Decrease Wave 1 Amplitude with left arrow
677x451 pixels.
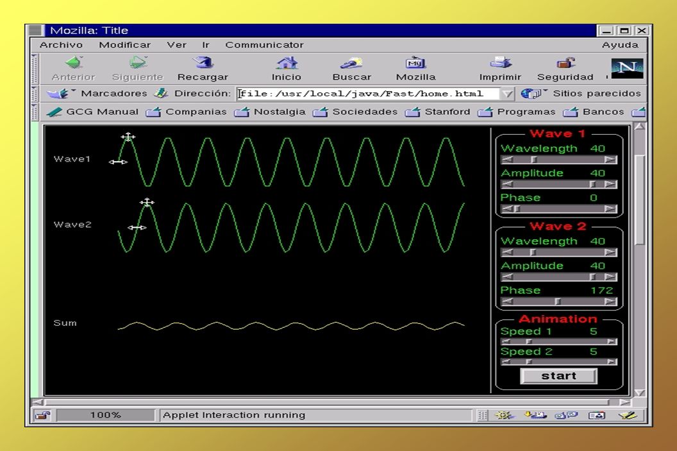pyautogui.click(x=507, y=185)
